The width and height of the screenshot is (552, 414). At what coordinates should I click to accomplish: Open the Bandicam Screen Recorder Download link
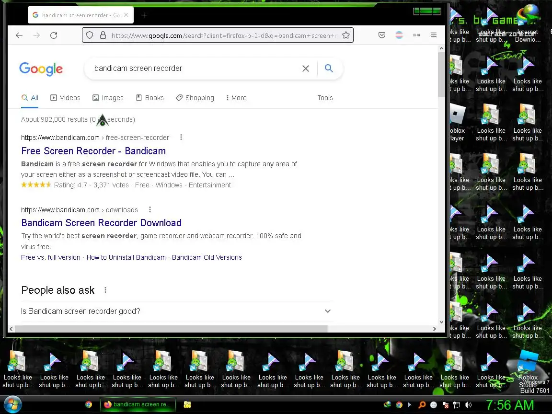[102, 223]
